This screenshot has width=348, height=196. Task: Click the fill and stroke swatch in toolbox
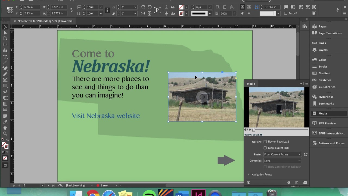point(5,146)
